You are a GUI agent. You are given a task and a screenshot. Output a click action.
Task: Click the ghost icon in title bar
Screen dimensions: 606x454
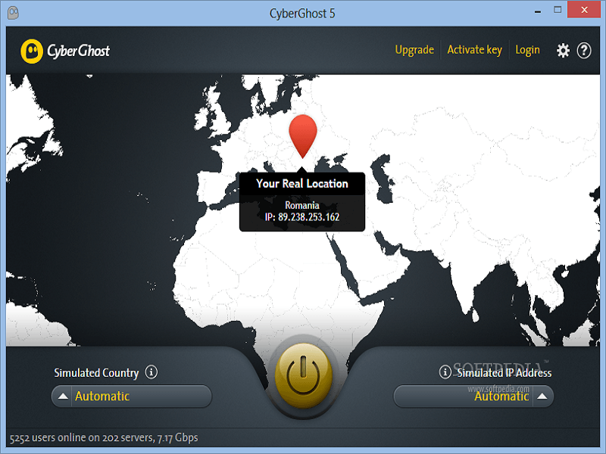pyautogui.click(x=13, y=13)
